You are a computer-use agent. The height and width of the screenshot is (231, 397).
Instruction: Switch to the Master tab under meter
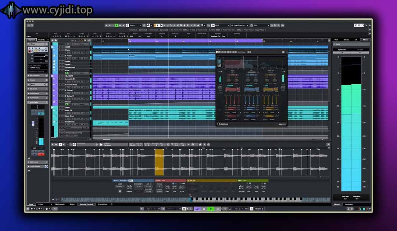click(x=337, y=204)
